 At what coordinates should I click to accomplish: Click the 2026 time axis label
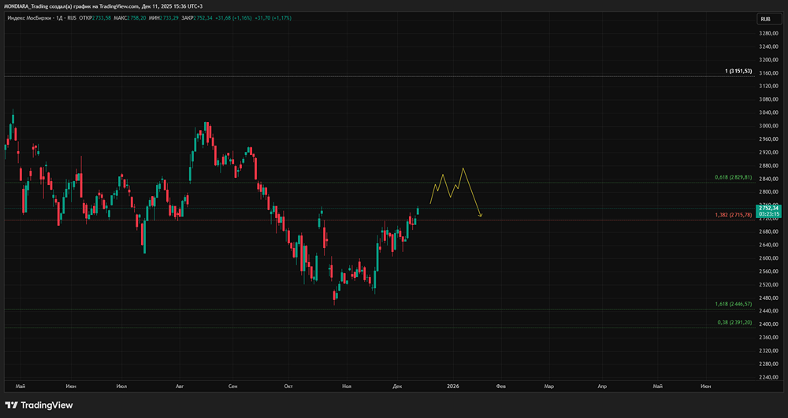(x=453, y=387)
